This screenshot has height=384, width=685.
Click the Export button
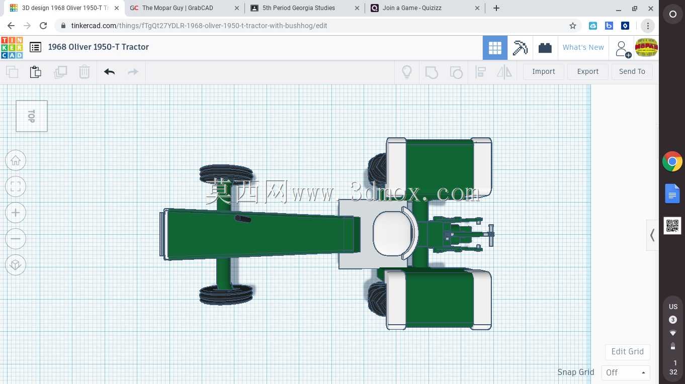click(587, 71)
